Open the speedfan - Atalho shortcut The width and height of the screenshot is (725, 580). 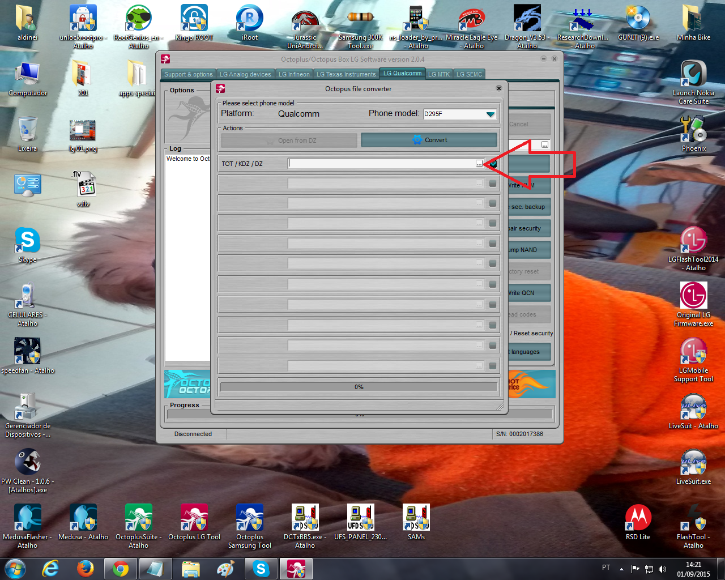point(28,355)
